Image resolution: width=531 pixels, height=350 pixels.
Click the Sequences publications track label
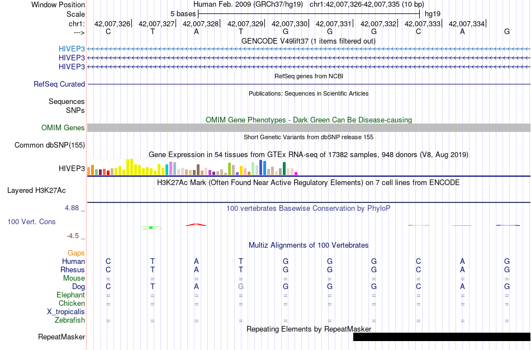(x=67, y=102)
